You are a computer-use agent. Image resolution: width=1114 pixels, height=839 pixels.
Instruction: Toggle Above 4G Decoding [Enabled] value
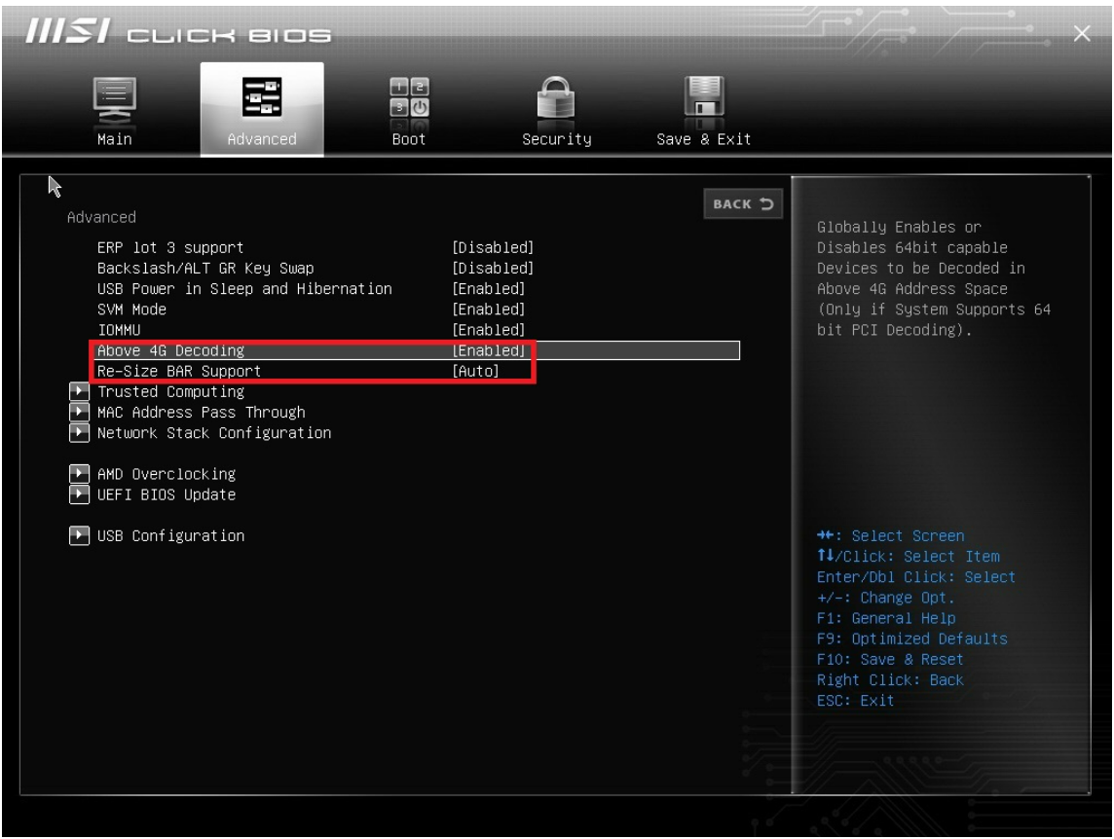pyautogui.click(x=489, y=350)
